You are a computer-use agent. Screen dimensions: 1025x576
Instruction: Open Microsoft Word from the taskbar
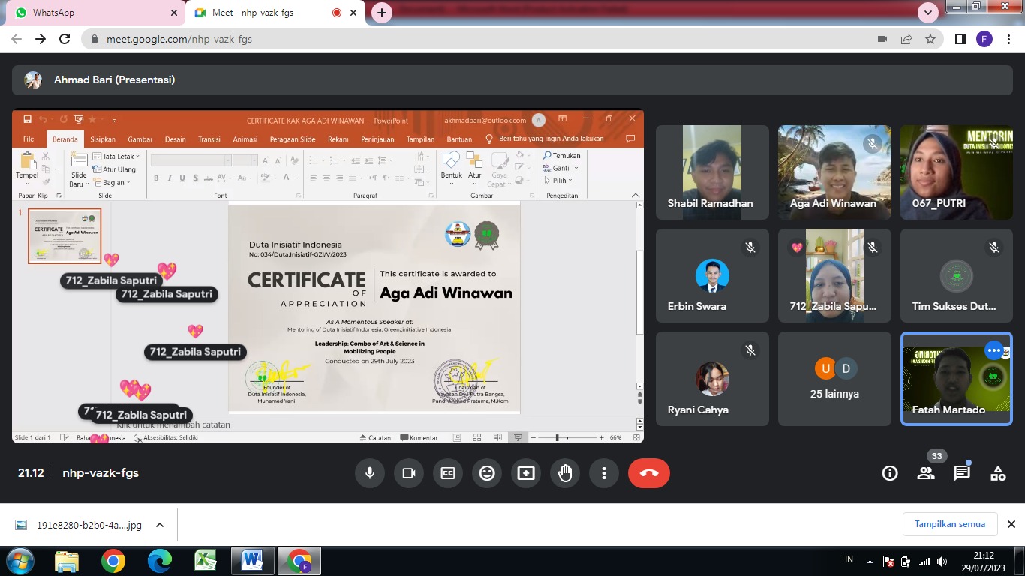[x=251, y=560]
